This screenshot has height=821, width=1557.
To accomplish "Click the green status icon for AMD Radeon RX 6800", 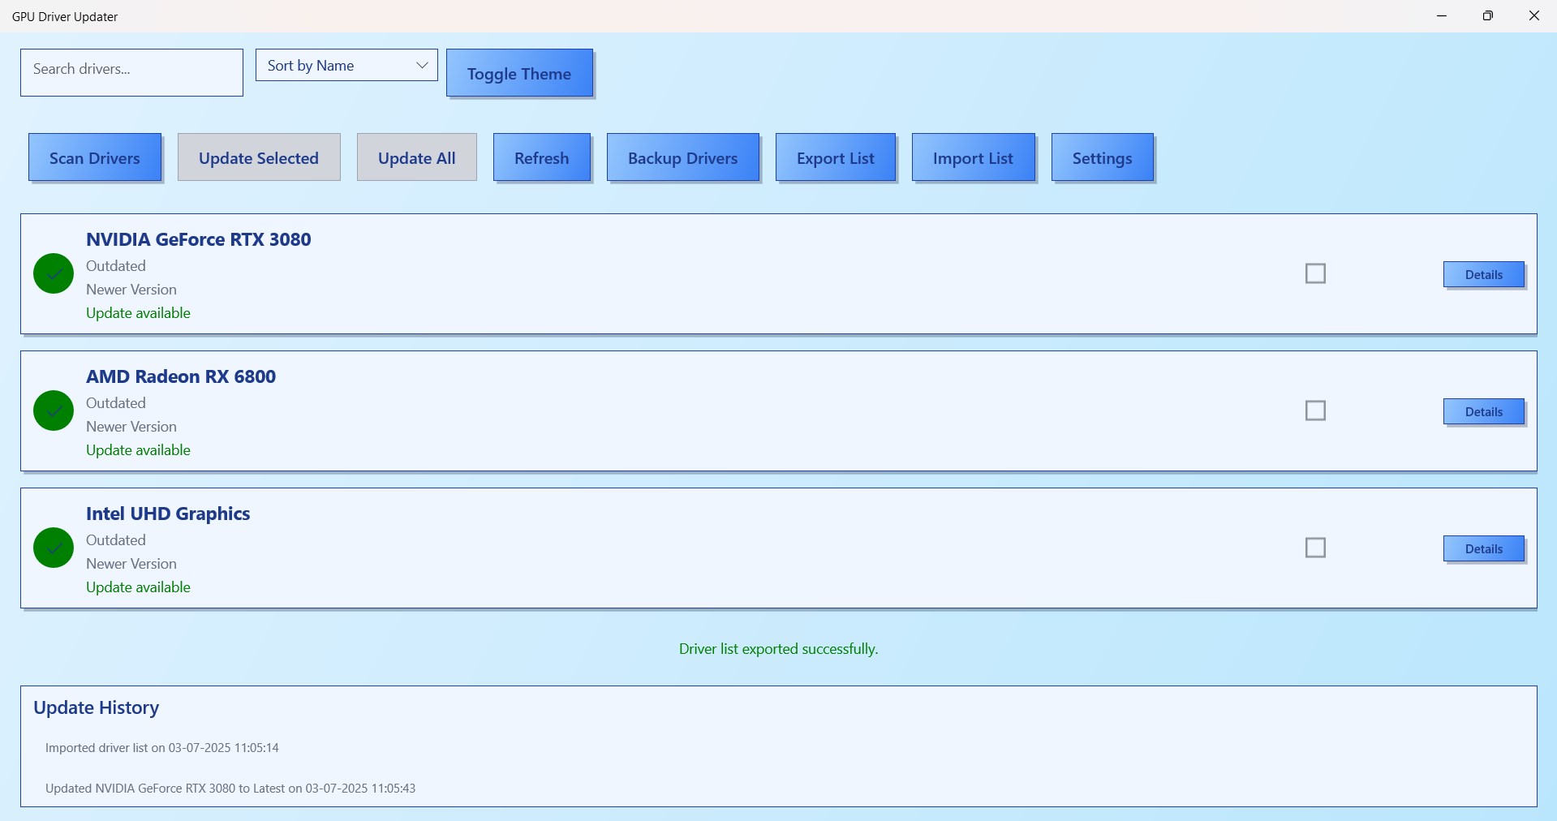I will tap(52, 410).
